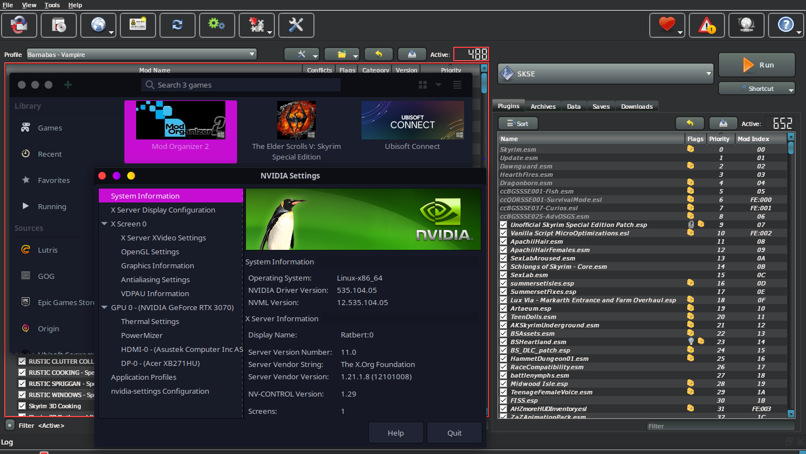Switch to the Saves tab

click(601, 107)
